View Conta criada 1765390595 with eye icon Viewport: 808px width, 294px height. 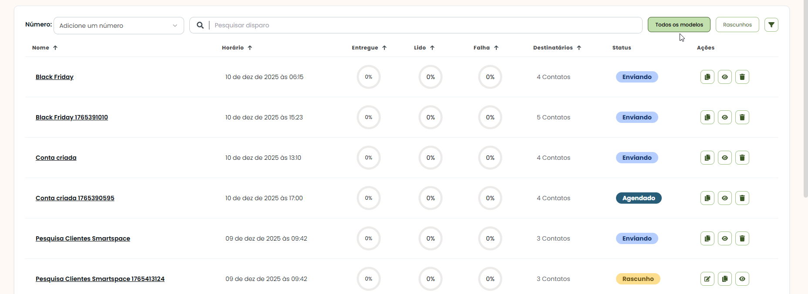[x=724, y=198]
